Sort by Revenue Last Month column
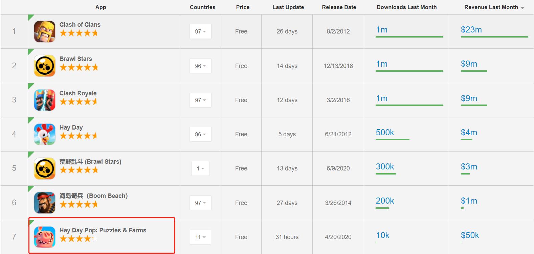534x254 pixels. (494, 7)
